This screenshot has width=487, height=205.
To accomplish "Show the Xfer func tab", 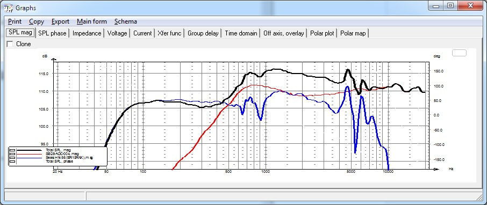I will pyautogui.click(x=169, y=33).
